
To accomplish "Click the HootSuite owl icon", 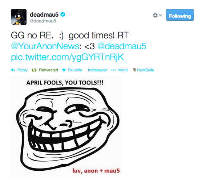I will coord(134,70).
